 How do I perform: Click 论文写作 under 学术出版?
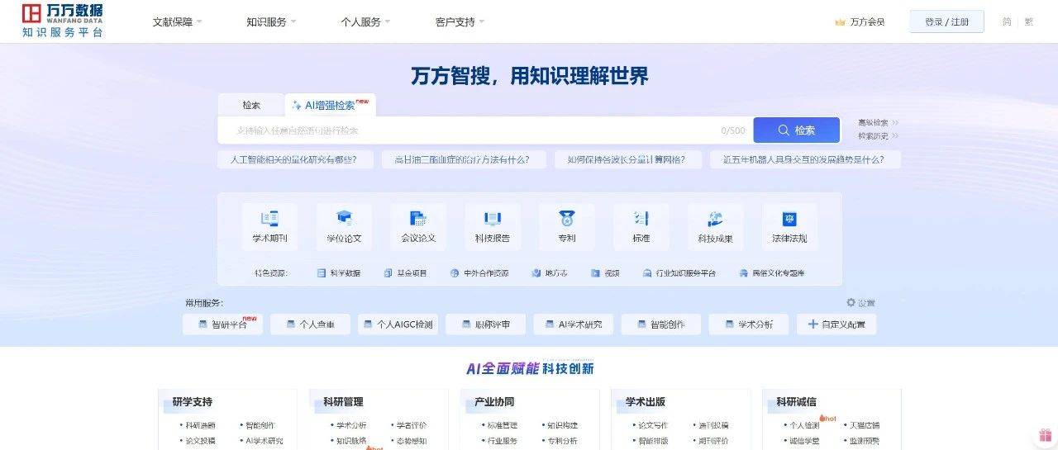click(653, 425)
